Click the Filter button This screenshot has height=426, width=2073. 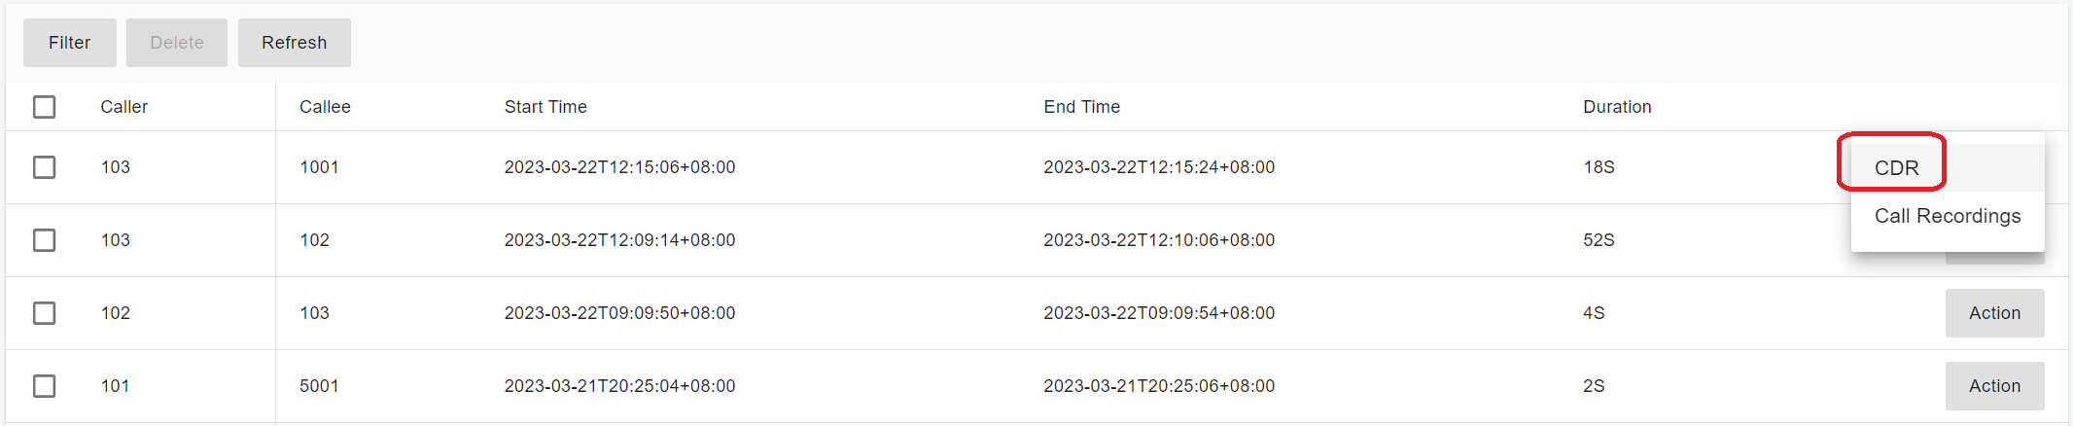pos(70,43)
